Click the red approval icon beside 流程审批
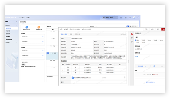The image size is (170, 98). pos(132,34)
